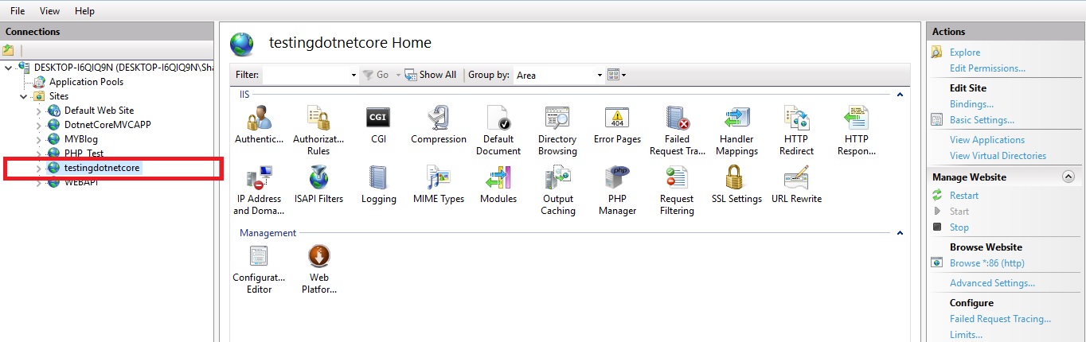1086x342 pixels.
Task: Open Authorization Rules feature
Action: pyautogui.click(x=318, y=131)
